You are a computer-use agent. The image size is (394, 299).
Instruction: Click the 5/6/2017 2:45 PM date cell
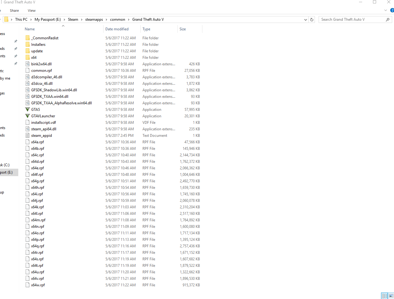[x=120, y=136]
